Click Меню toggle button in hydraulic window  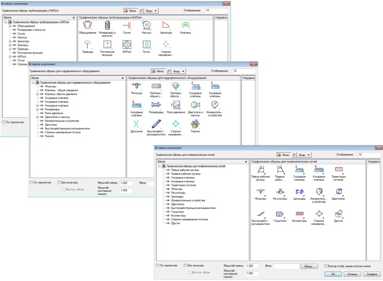point(158,71)
